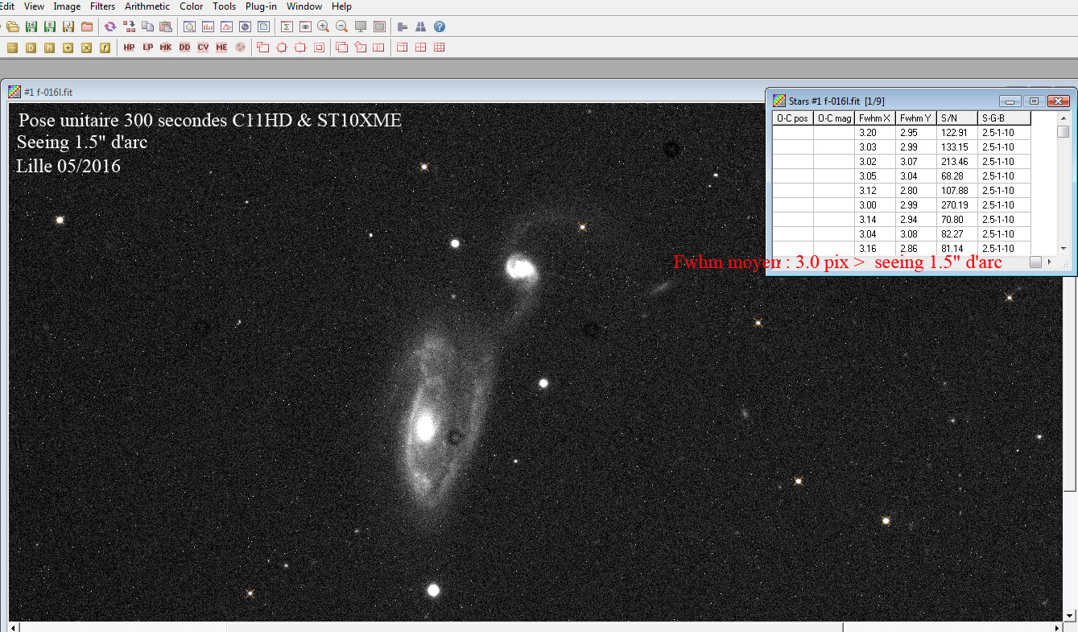Viewport: 1078px width, 632px height.
Task: Click the yellow divide operation icon
Action: pos(12,48)
